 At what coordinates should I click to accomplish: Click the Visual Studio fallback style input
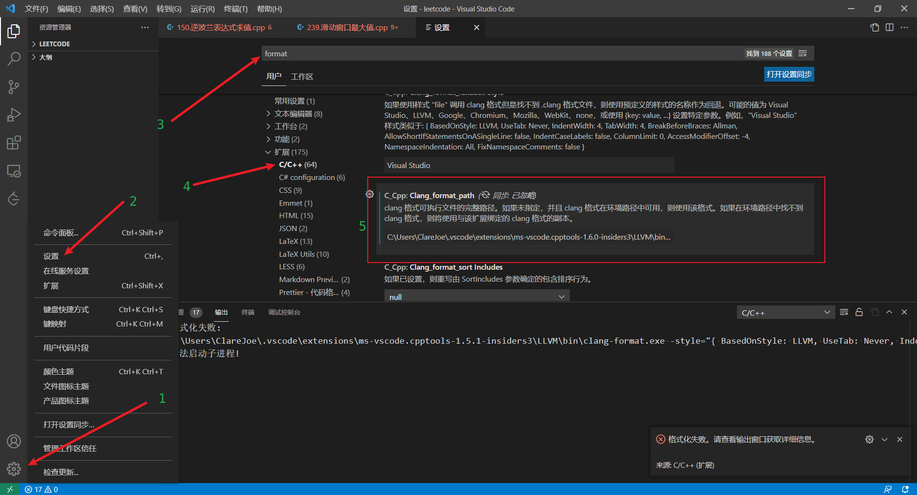529,165
